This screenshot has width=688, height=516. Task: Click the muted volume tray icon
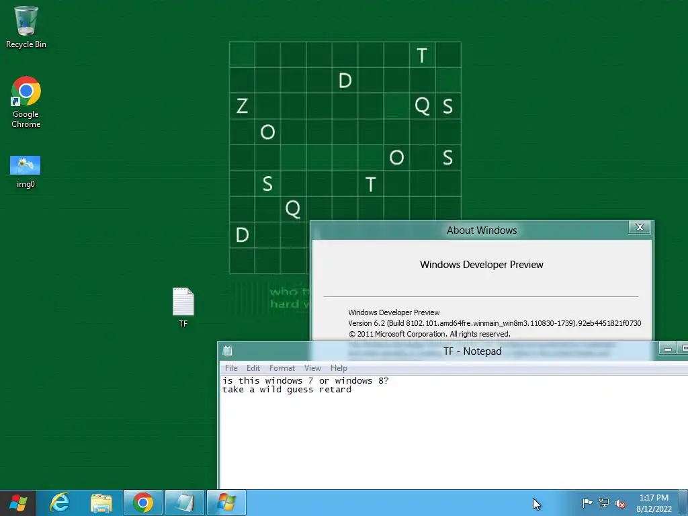coord(620,503)
